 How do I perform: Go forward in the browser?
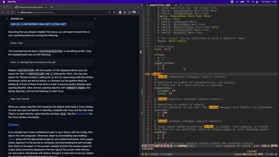point(8,12)
